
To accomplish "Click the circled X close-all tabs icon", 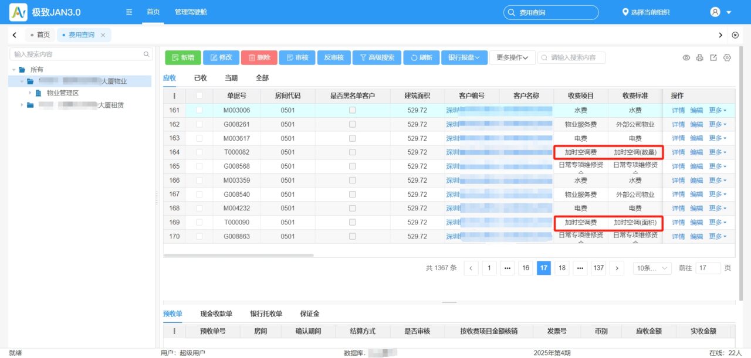I will point(735,35).
